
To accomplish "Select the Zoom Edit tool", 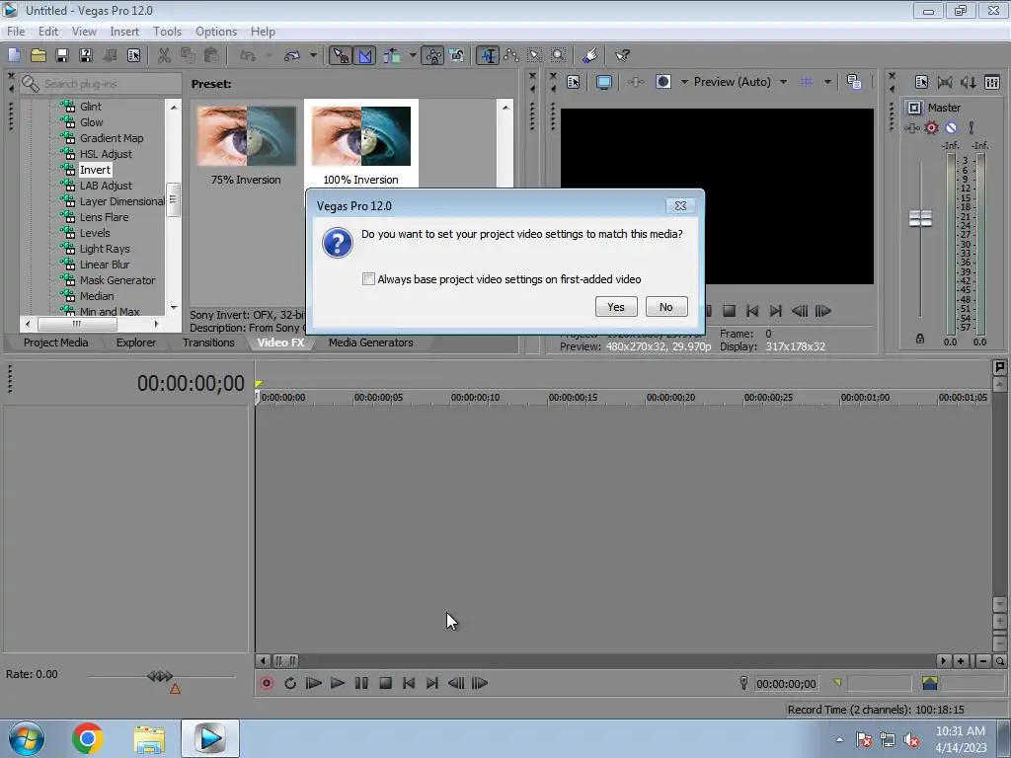I will pyautogui.click(x=559, y=55).
